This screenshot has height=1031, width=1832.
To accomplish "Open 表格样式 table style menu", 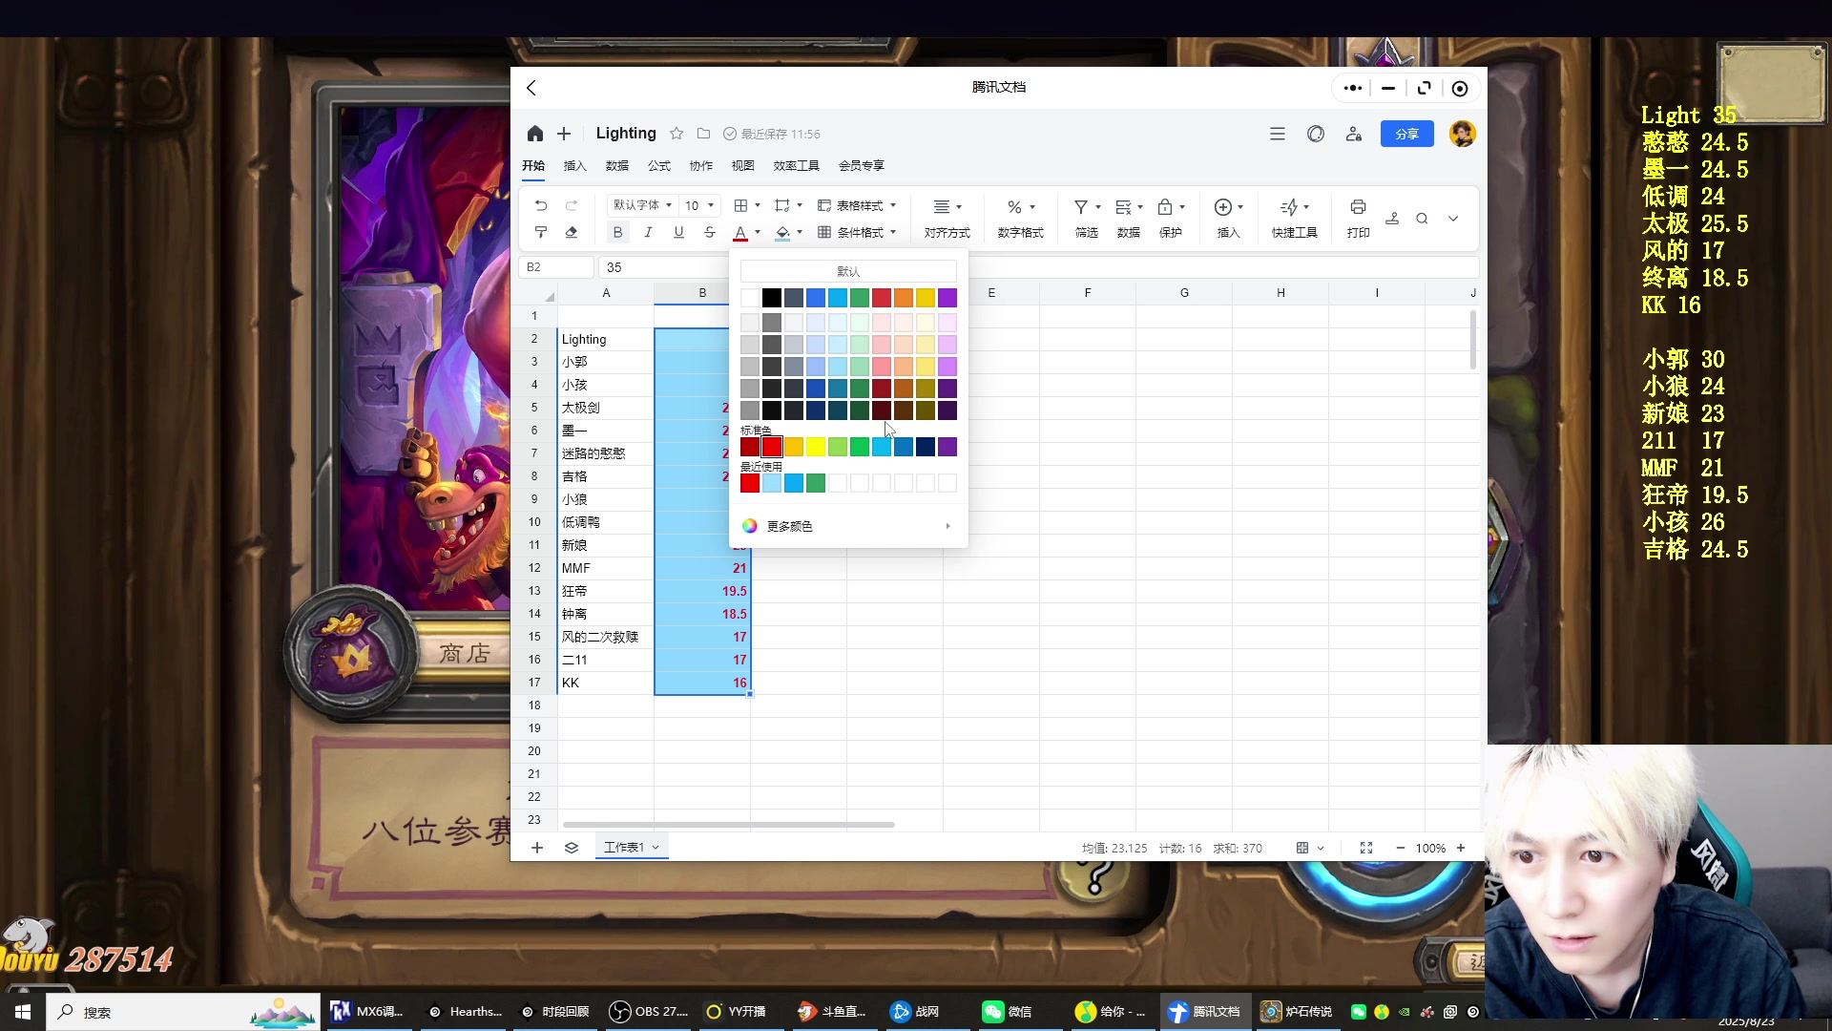I will pyautogui.click(x=857, y=205).
